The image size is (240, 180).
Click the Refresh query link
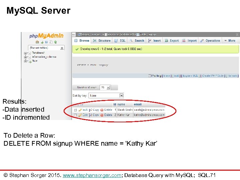pyautogui.click(x=232, y=76)
